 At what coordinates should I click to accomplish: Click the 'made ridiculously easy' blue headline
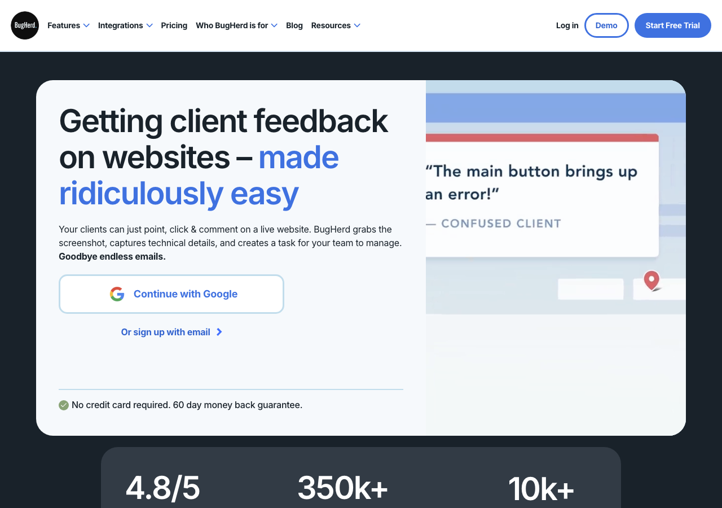point(199,175)
